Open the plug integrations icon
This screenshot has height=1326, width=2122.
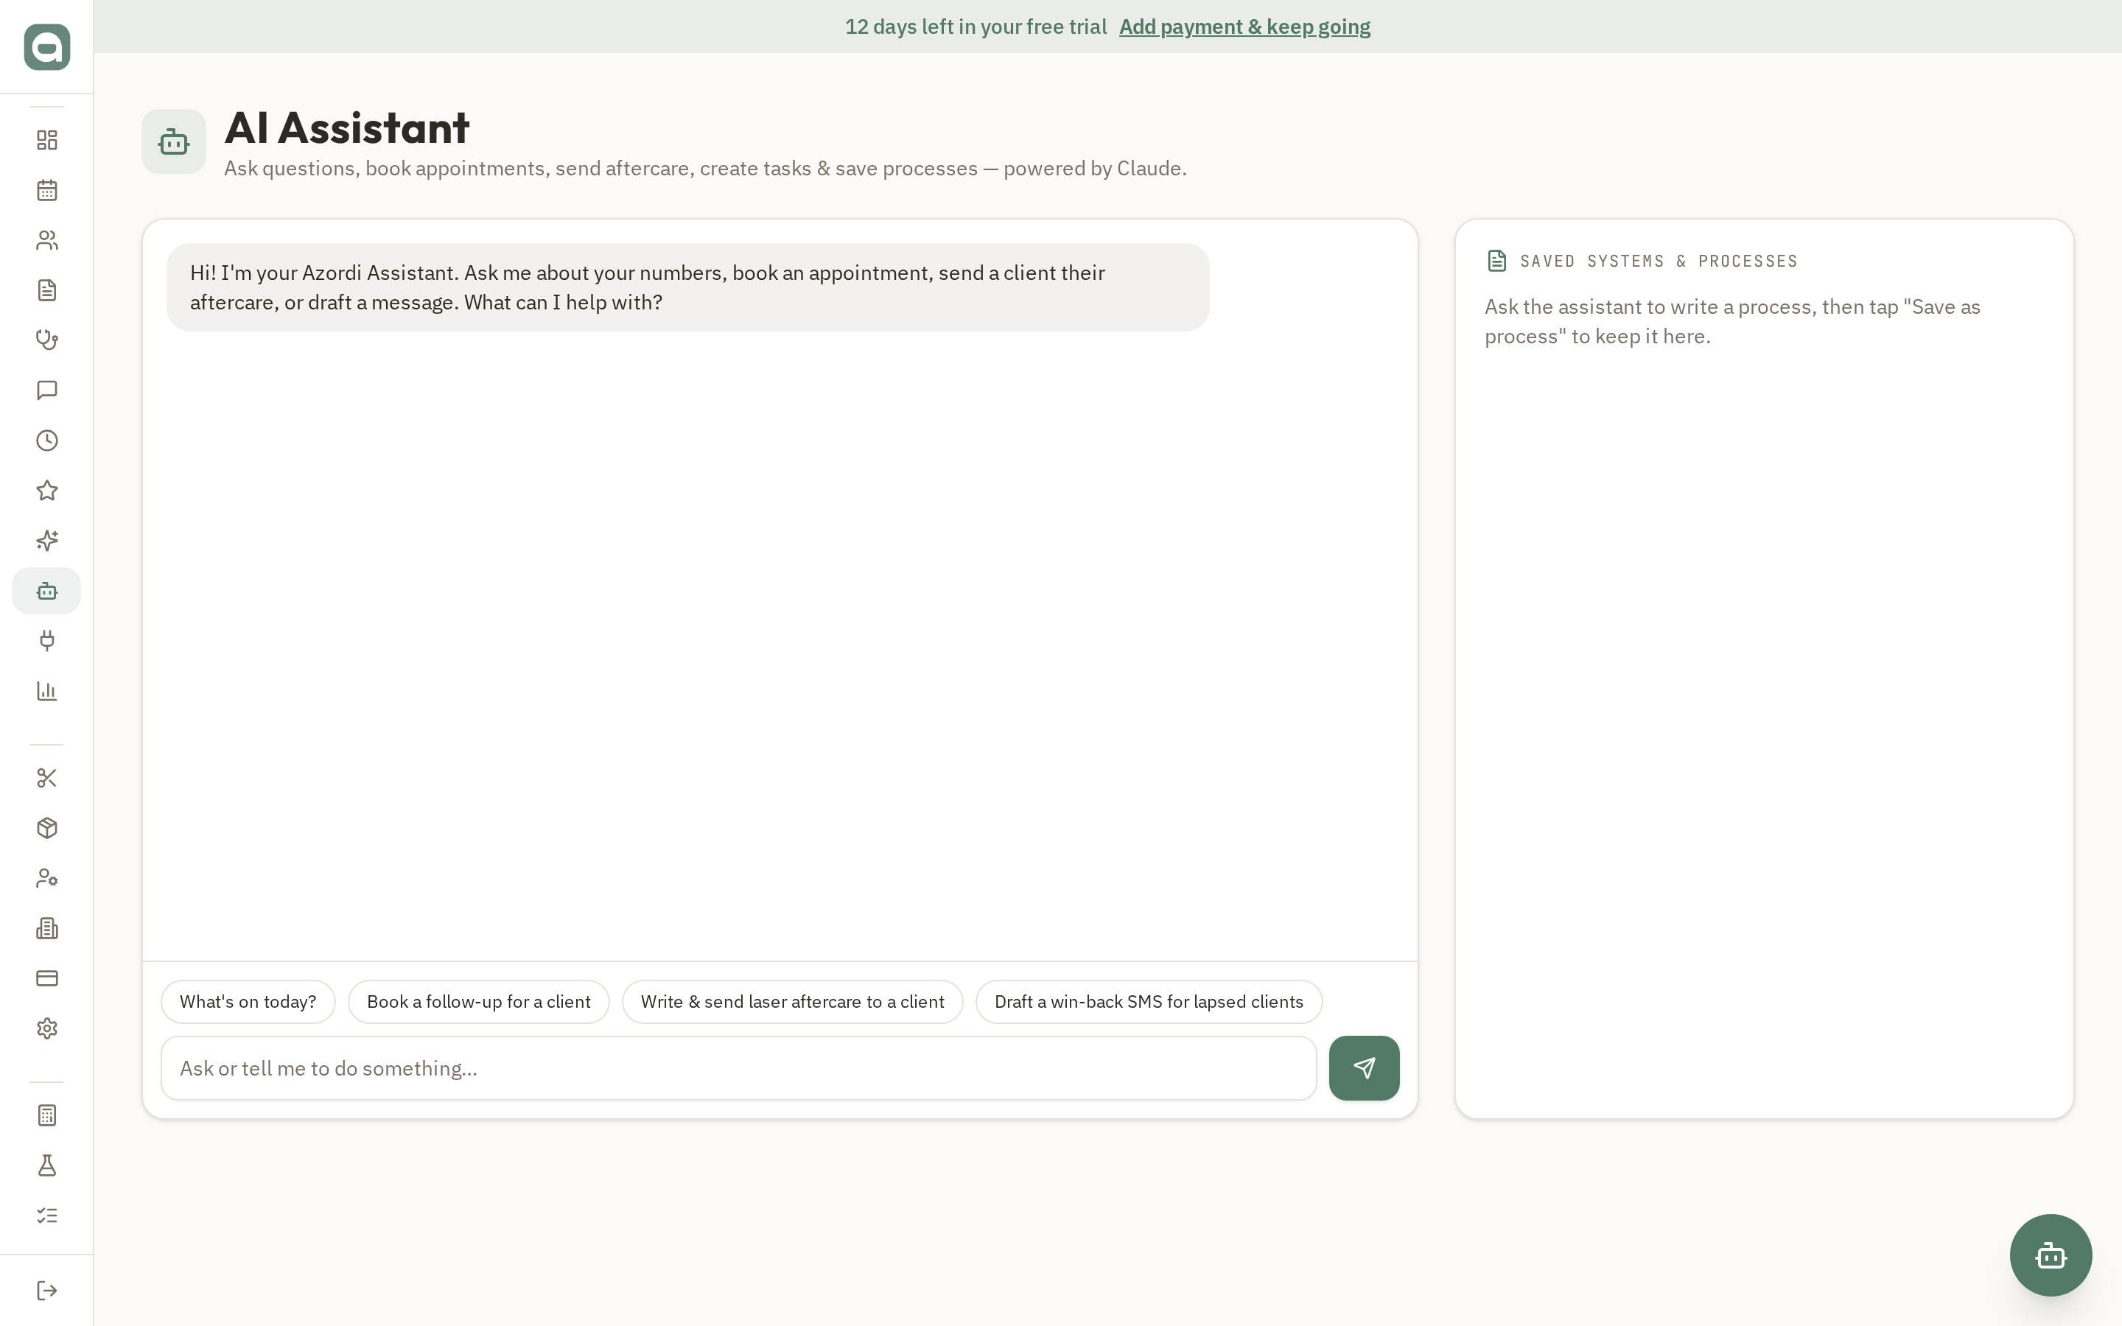click(46, 641)
